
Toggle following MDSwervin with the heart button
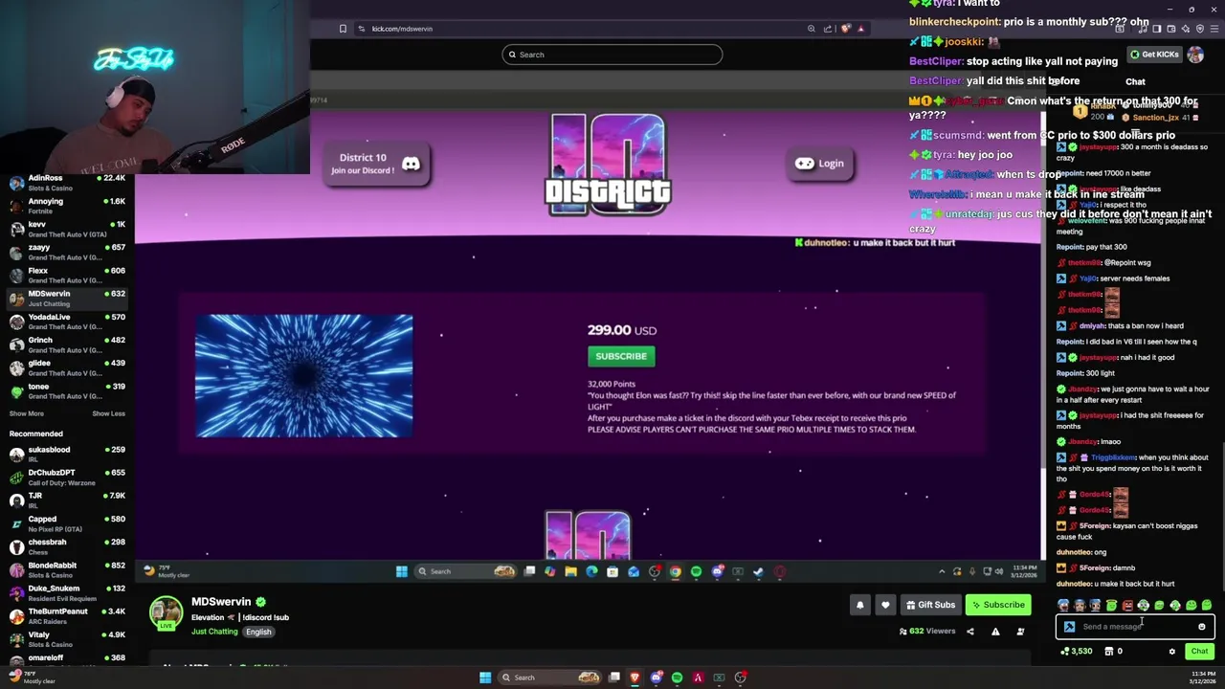click(x=885, y=605)
